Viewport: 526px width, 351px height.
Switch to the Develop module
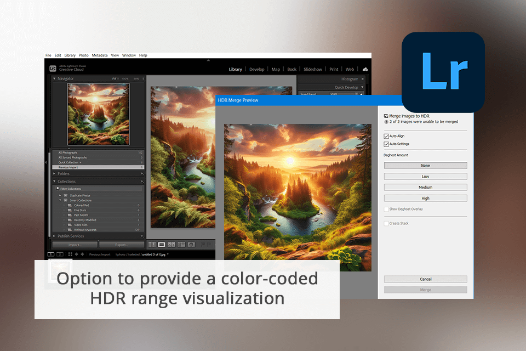[x=256, y=70]
